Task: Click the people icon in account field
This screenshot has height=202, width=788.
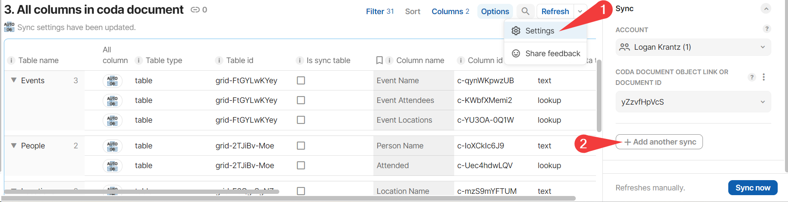Action: point(624,47)
